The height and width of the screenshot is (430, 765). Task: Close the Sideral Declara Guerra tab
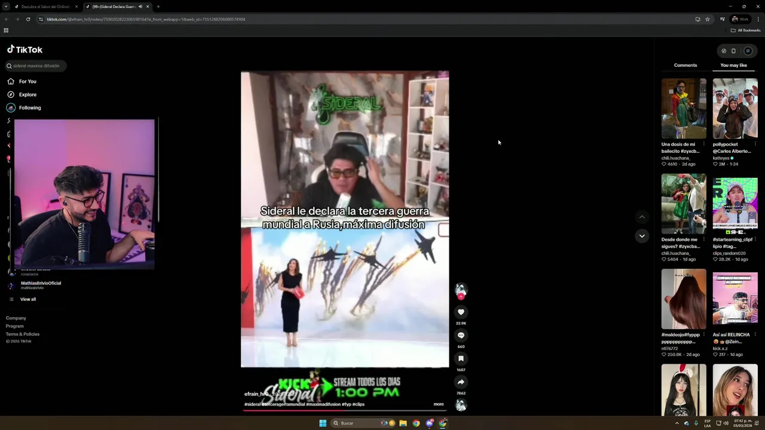coord(148,7)
